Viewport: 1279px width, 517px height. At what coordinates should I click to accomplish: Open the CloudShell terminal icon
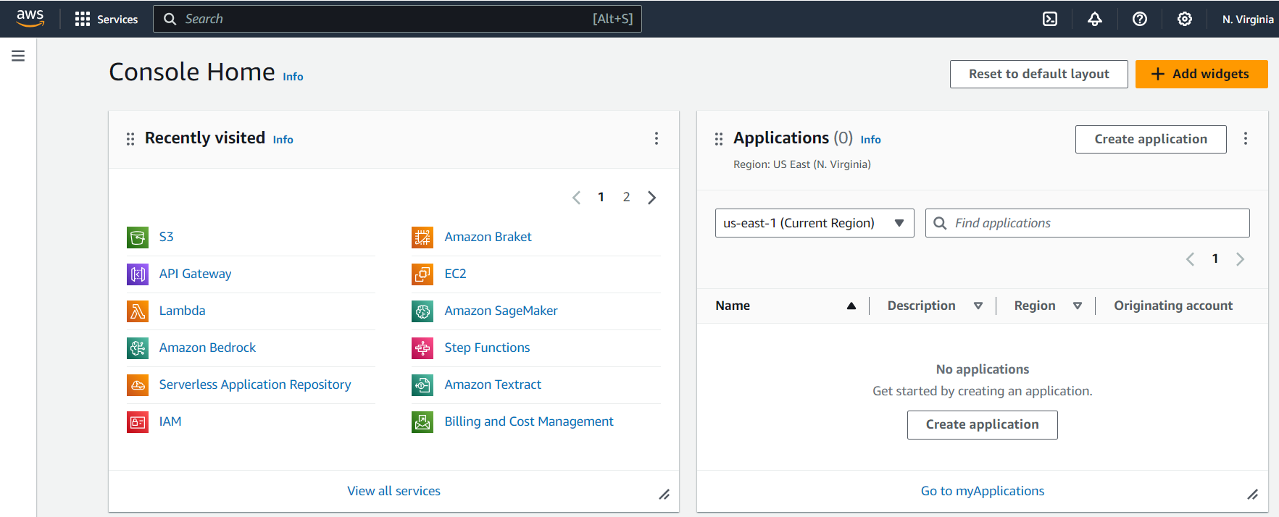click(x=1049, y=19)
